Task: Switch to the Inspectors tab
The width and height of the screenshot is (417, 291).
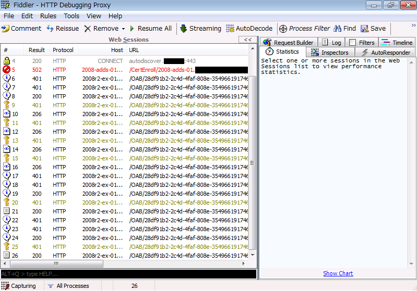Action: [x=330, y=52]
